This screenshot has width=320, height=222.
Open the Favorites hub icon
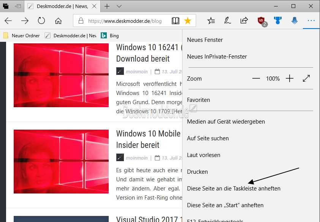[211, 21]
